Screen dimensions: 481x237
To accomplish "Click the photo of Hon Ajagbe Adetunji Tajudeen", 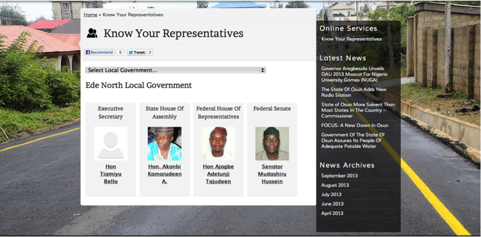I will [219, 144].
